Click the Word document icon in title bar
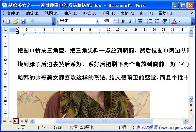 click(x=4, y=5)
